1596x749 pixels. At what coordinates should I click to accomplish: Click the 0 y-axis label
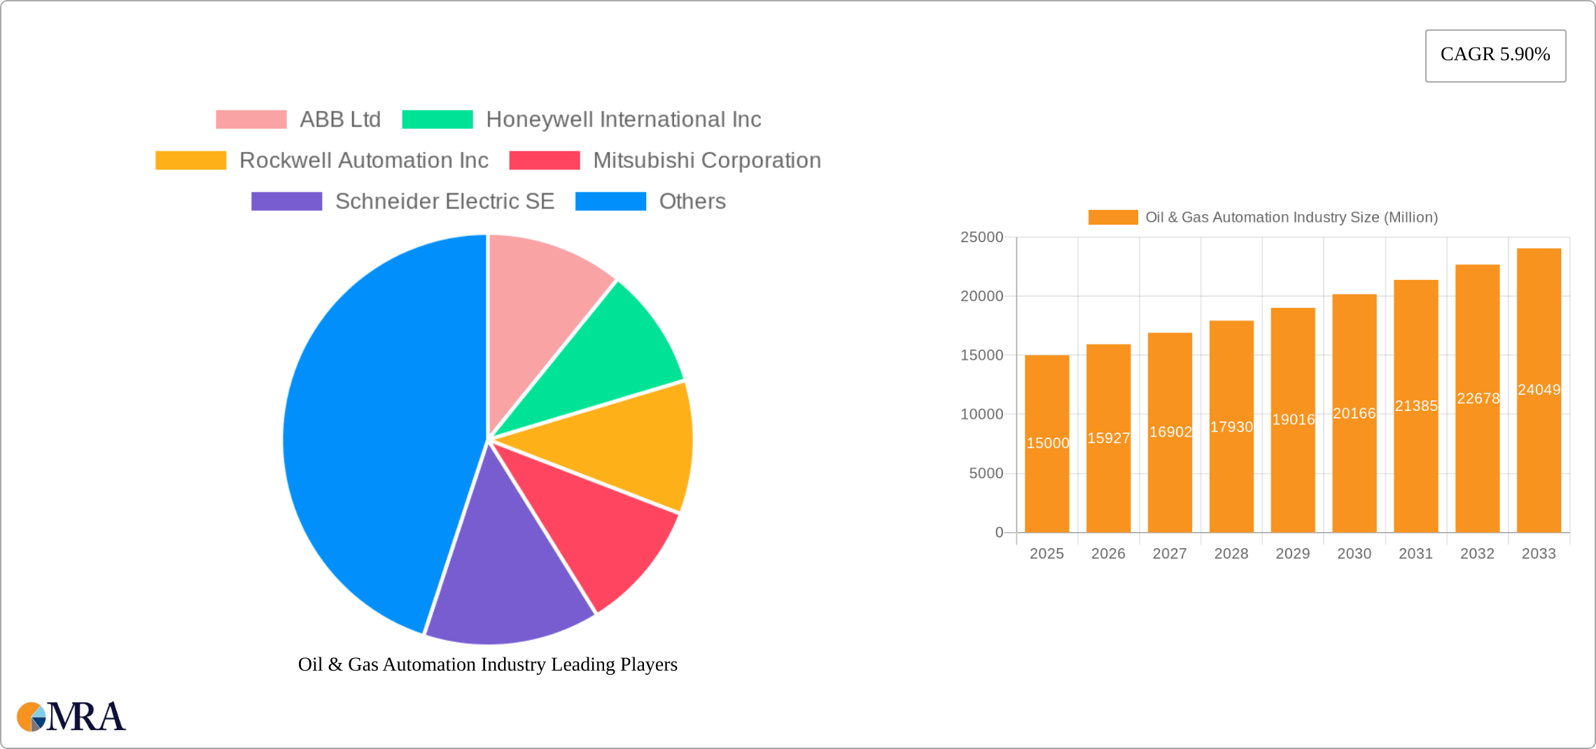1000,533
